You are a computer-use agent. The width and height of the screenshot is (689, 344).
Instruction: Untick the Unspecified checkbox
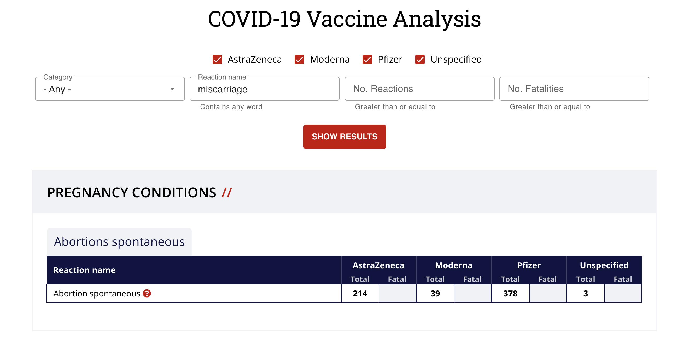coord(420,59)
